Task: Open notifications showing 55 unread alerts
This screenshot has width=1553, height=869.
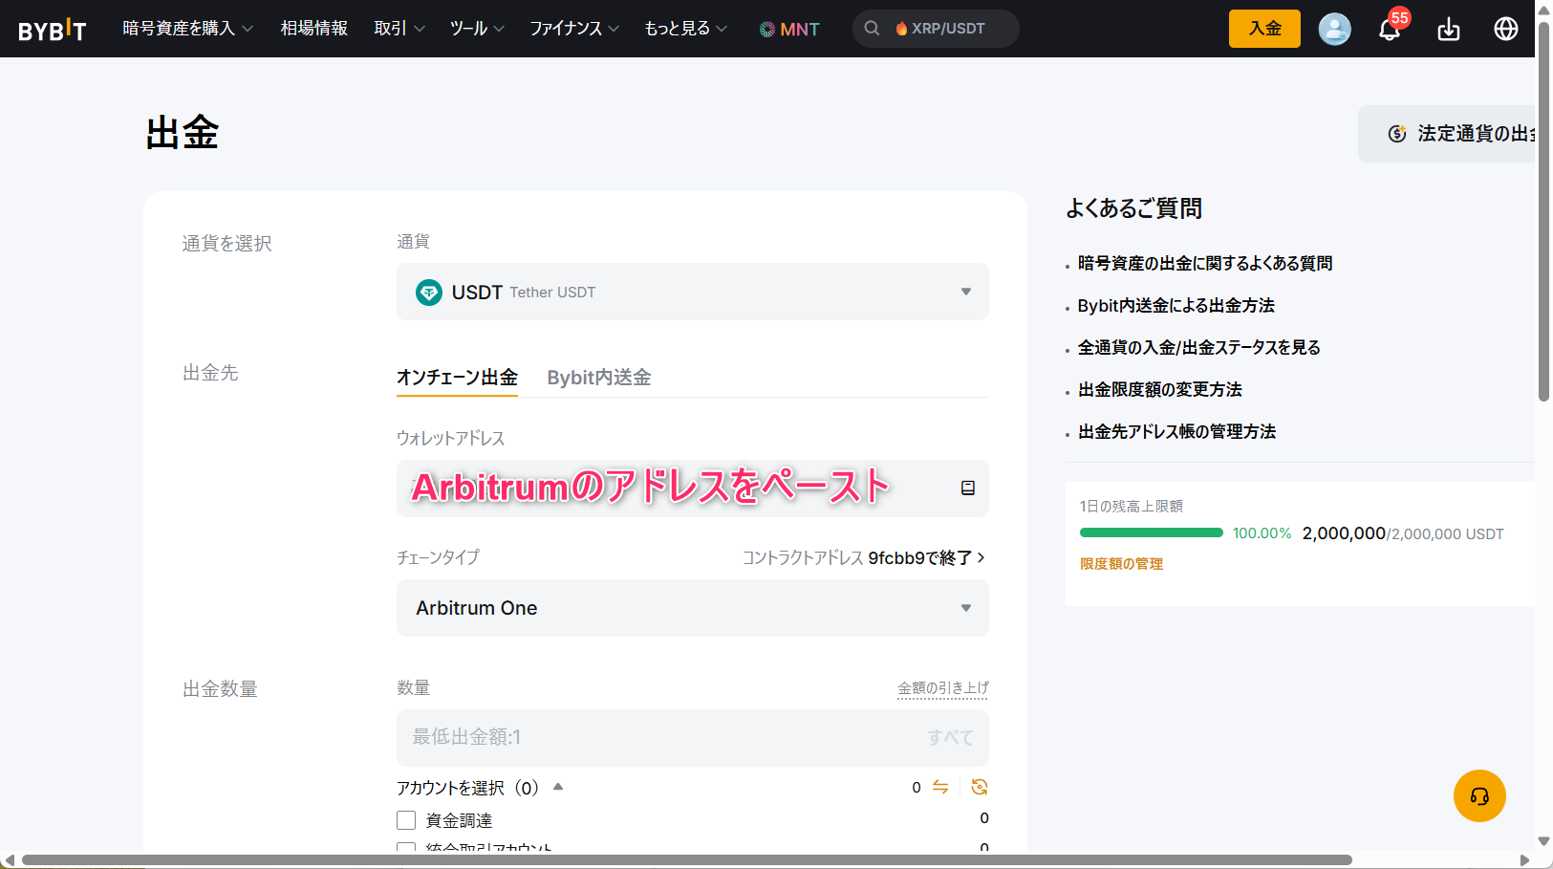Action: [x=1389, y=30]
